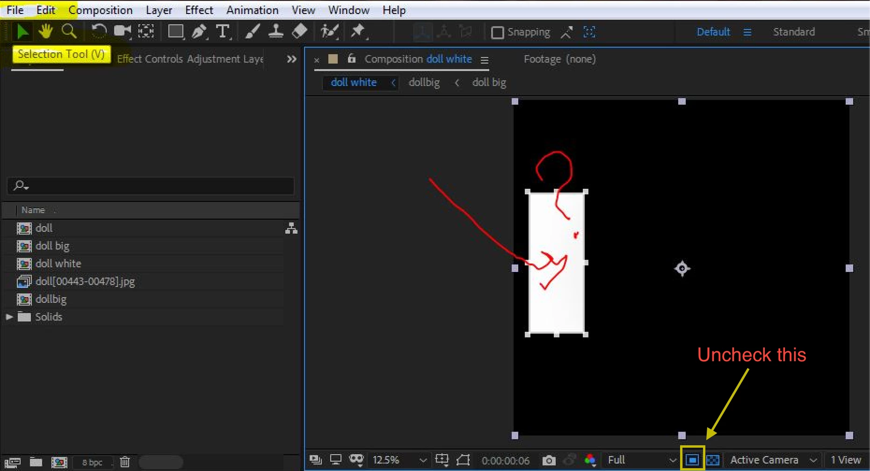Image resolution: width=870 pixels, height=471 pixels.
Task: Open the Composition menu
Action: (x=101, y=10)
